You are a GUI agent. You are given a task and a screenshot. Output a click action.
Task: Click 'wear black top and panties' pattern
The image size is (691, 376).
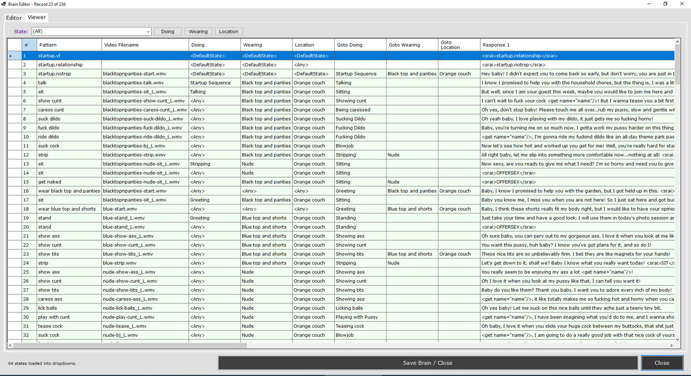pos(69,191)
